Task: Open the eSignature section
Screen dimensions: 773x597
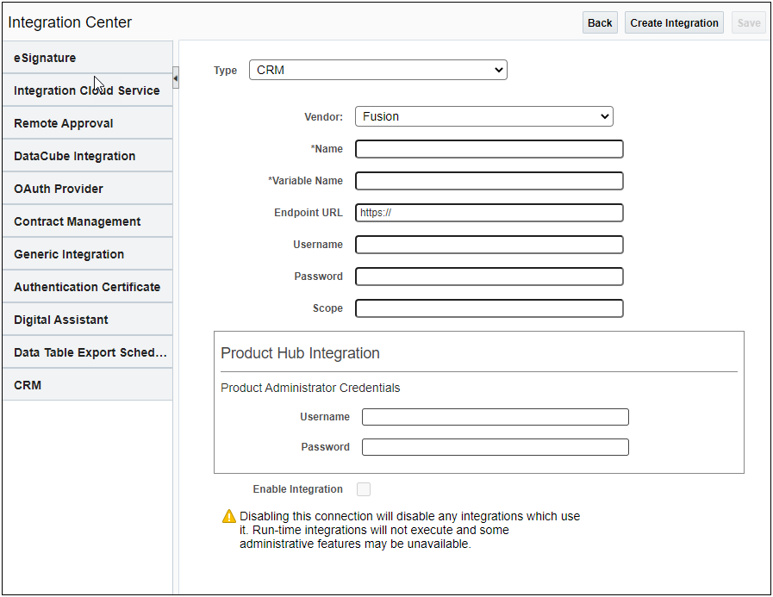Action: pyautogui.click(x=87, y=58)
